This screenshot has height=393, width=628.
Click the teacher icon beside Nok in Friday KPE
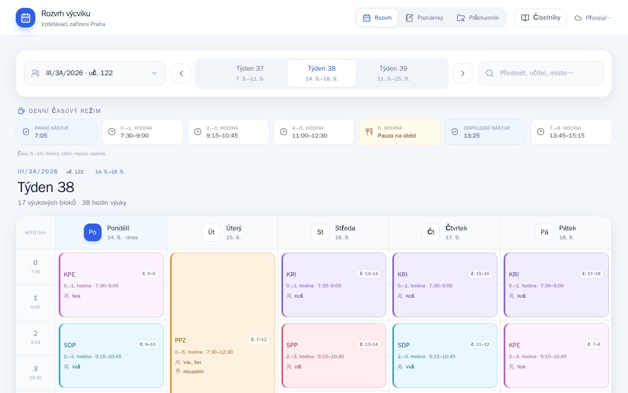(x=512, y=367)
